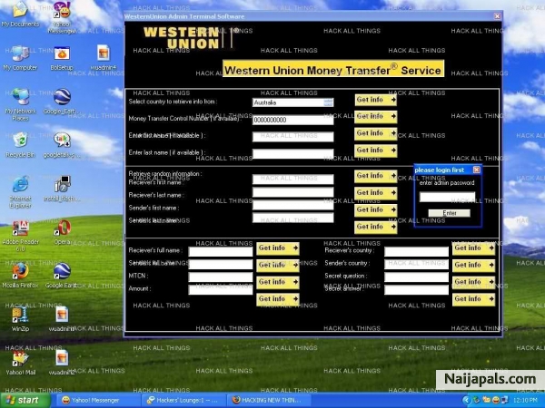Click Get info beside Reciever's full name
Image resolution: width=545 pixels, height=408 pixels.
(278, 248)
